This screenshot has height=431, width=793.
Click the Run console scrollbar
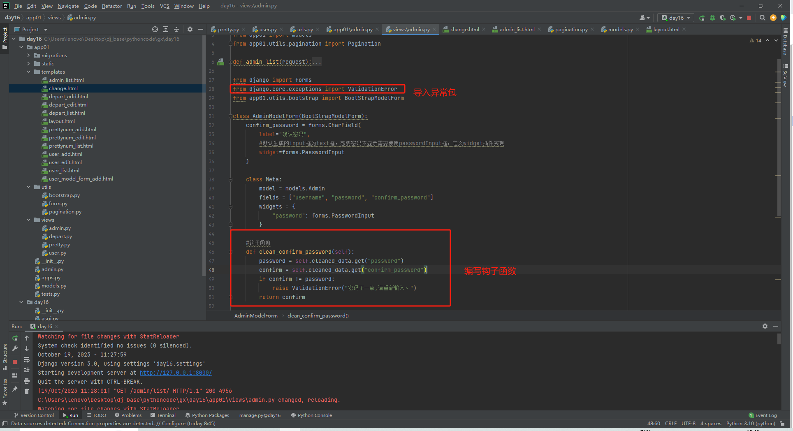click(x=779, y=338)
